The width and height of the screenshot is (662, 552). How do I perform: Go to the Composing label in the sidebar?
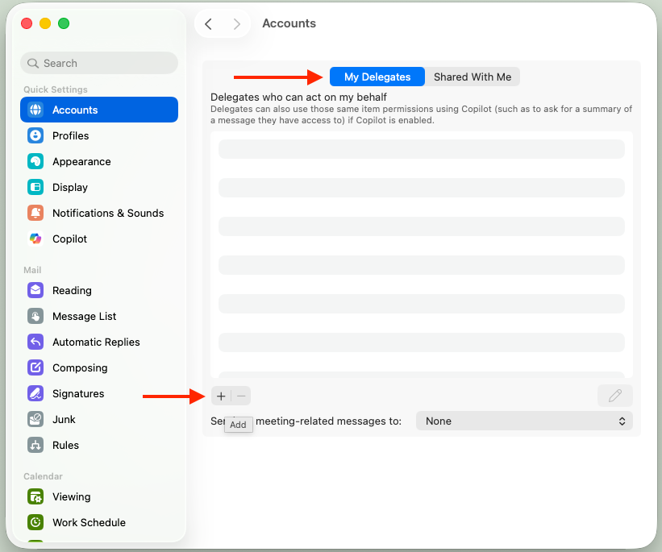click(80, 367)
